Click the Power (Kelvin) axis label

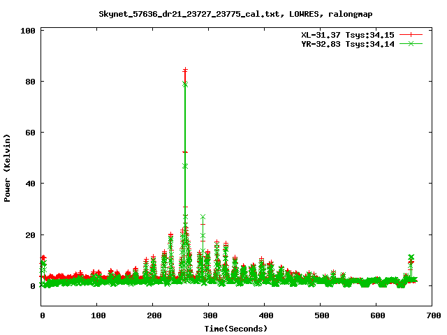[x=7, y=168]
